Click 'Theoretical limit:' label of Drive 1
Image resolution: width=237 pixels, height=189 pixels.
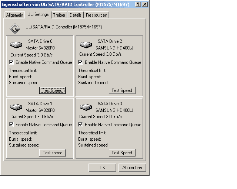23,133
